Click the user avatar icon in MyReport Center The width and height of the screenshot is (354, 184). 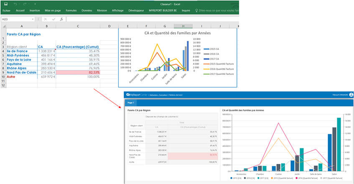tap(351, 95)
